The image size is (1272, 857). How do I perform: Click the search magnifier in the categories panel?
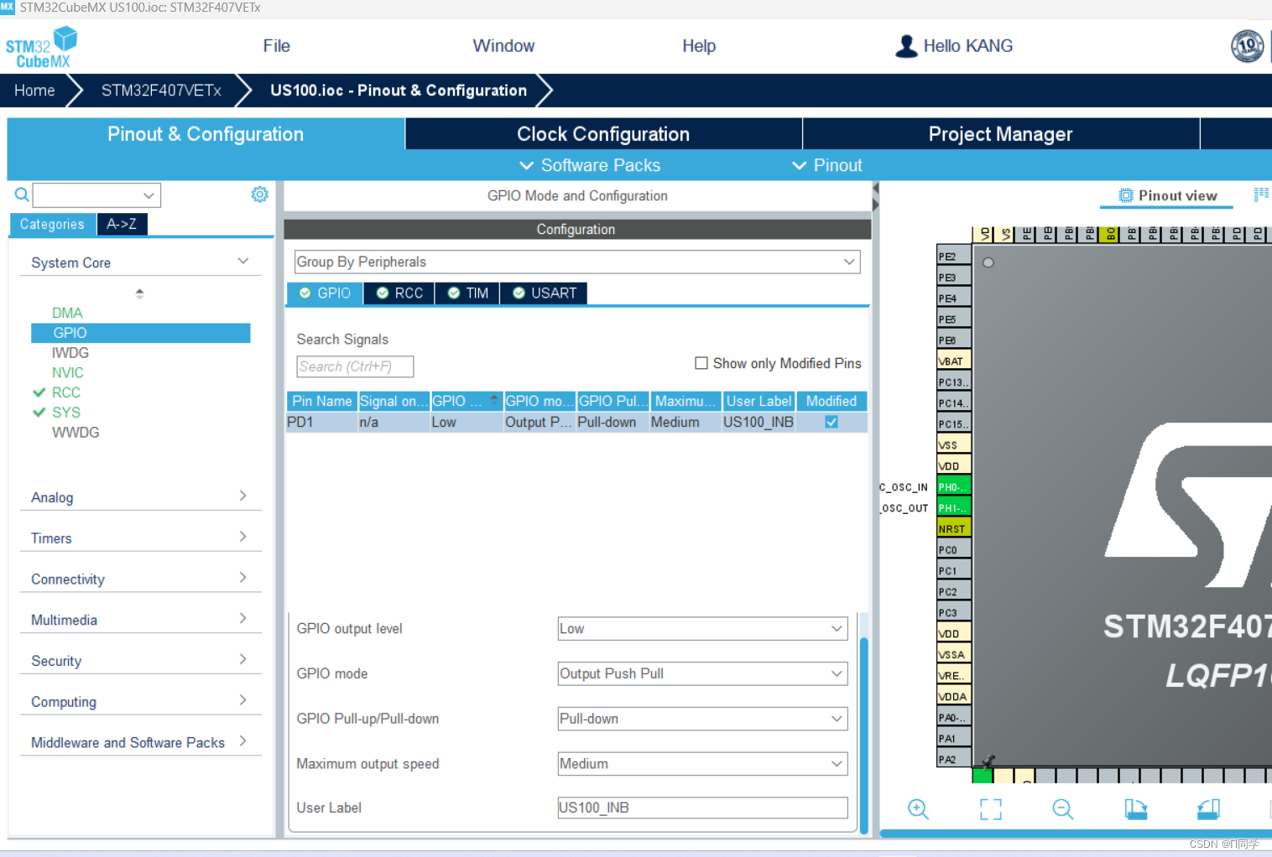point(22,195)
